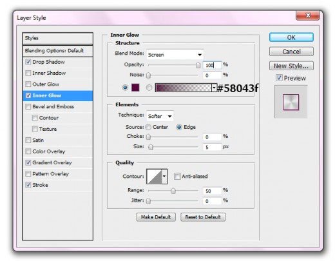This screenshot has height=261, width=335.
Task: Click the Jitter slider handle
Action: click(x=148, y=201)
